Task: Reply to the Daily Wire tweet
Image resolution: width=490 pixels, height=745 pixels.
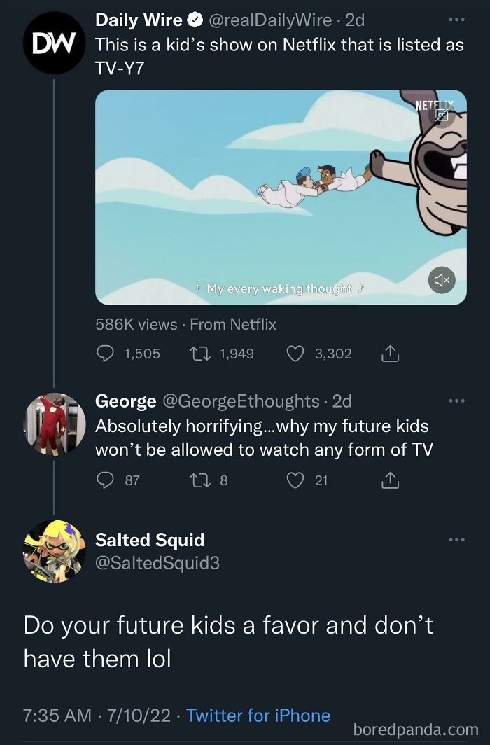Action: pos(105,354)
